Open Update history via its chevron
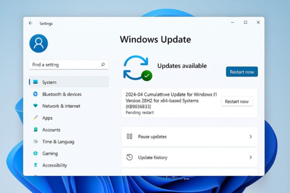Image resolution: width=290 pixels, height=193 pixels. [251, 157]
